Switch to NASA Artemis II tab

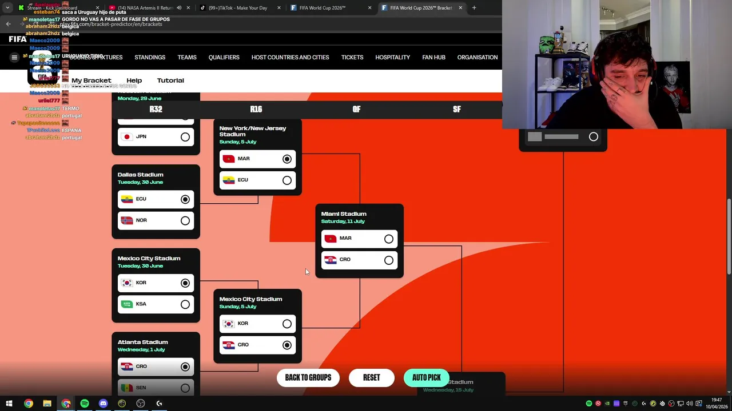click(x=150, y=8)
